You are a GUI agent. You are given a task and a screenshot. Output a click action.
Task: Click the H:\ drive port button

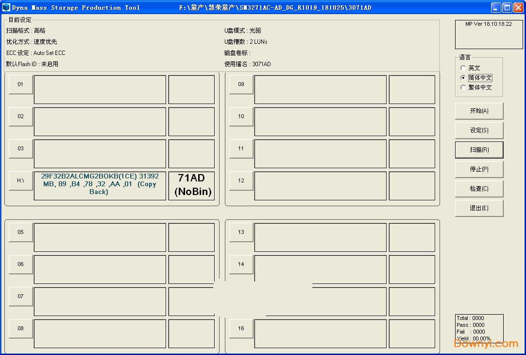[x=20, y=181]
